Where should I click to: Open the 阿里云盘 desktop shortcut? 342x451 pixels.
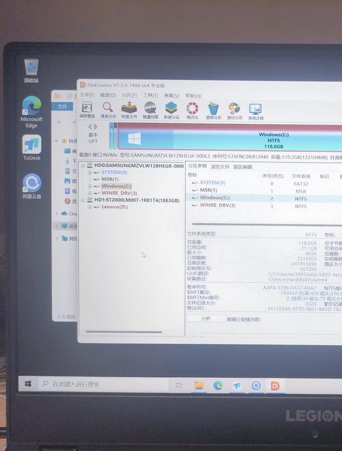tap(31, 186)
